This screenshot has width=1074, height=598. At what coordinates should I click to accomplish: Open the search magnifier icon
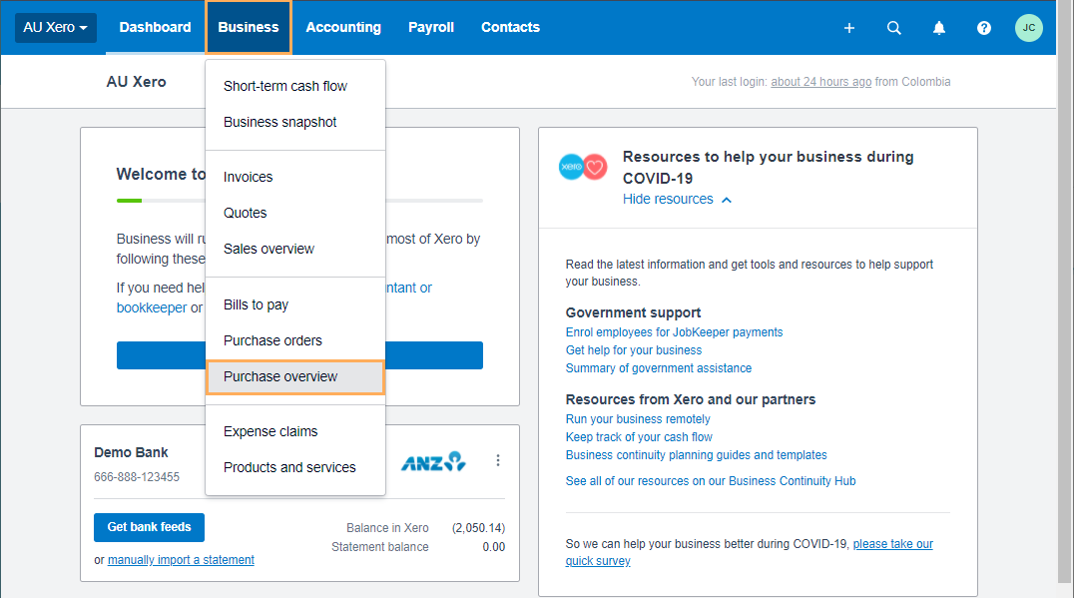point(894,27)
